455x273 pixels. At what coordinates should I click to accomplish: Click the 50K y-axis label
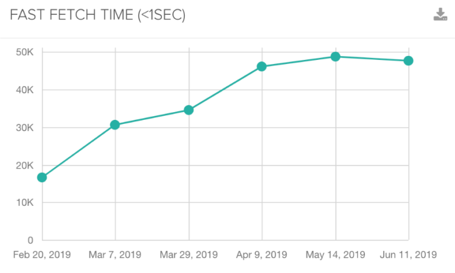25,52
